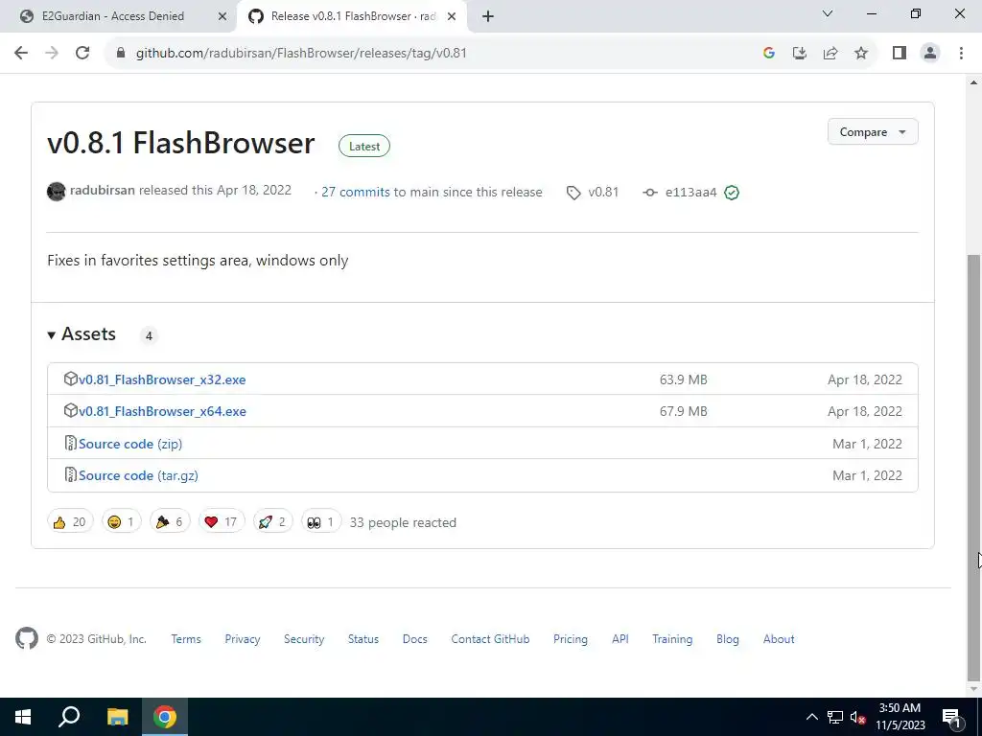Image resolution: width=982 pixels, height=736 pixels.
Task: Download v0.81_FlashBrowser_x32.exe
Action: tap(162, 379)
